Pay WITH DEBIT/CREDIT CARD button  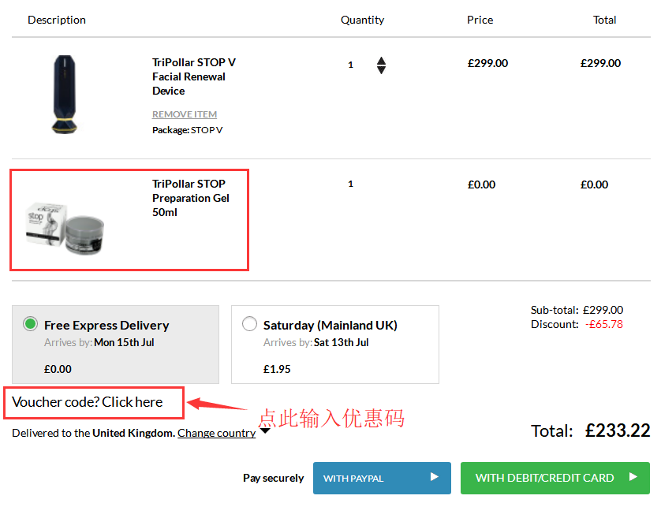pos(555,478)
